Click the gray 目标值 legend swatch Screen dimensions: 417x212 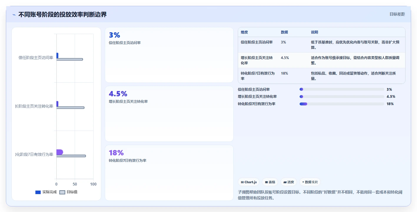tap(62, 192)
